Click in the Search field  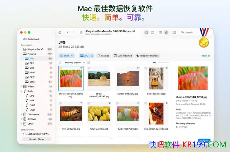click(x=191, y=32)
